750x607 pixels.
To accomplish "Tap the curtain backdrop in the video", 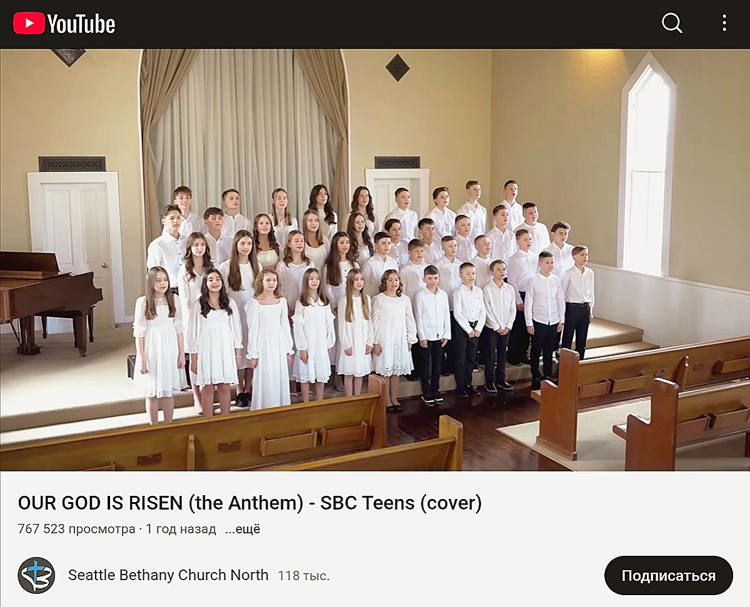I will (x=244, y=131).
